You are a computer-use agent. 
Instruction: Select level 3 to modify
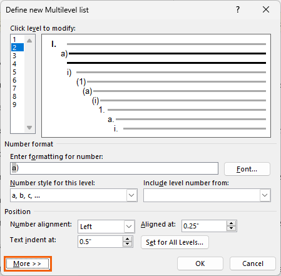(x=18, y=56)
